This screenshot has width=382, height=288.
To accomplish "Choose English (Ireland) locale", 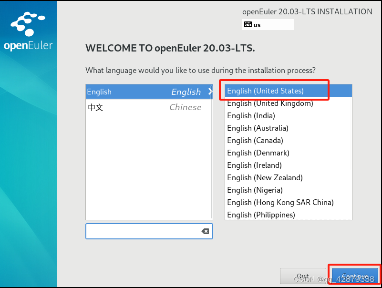I will click(x=289, y=165).
